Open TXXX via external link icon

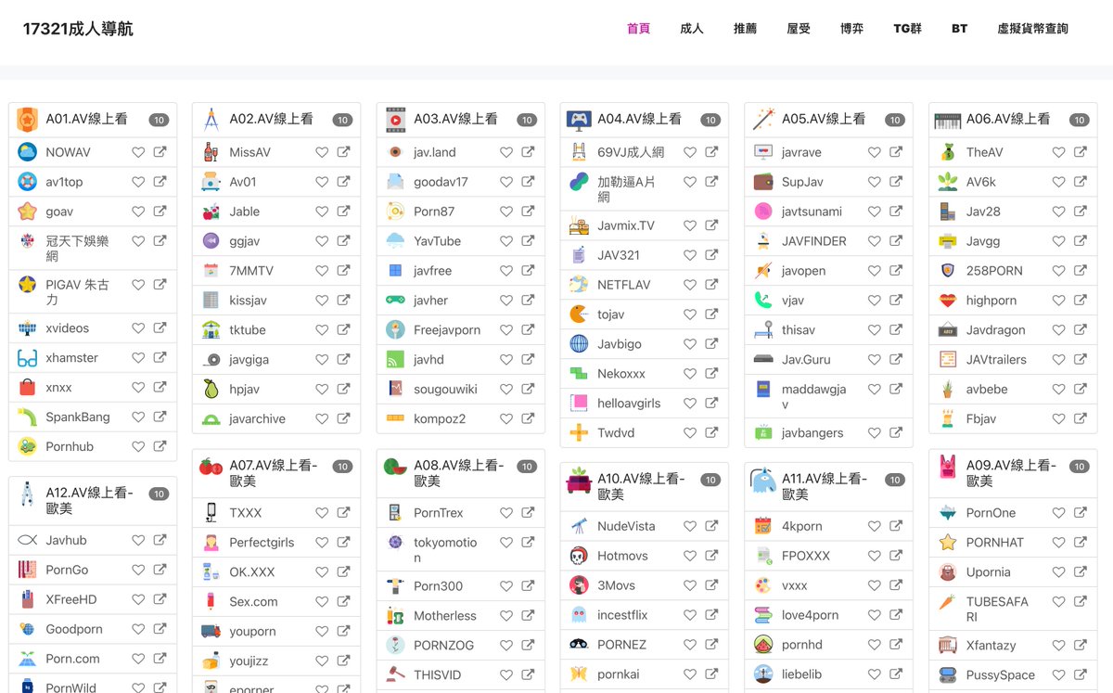click(x=343, y=512)
